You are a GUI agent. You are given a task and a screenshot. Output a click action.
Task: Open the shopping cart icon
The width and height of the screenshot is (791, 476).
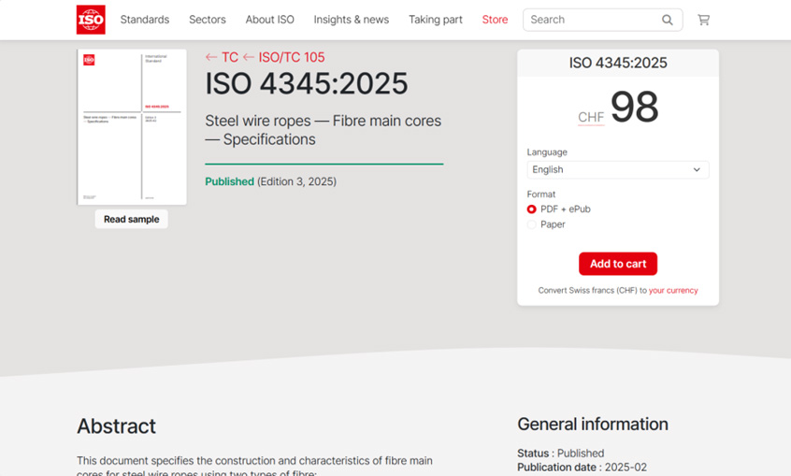pos(703,20)
